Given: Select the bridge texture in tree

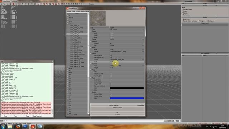Looking at the screenshot, I should click(x=74, y=40).
